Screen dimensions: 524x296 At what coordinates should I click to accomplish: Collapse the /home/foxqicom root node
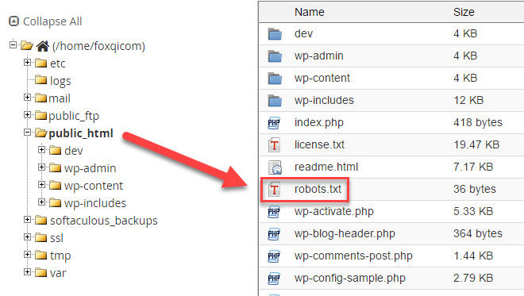(x=13, y=44)
